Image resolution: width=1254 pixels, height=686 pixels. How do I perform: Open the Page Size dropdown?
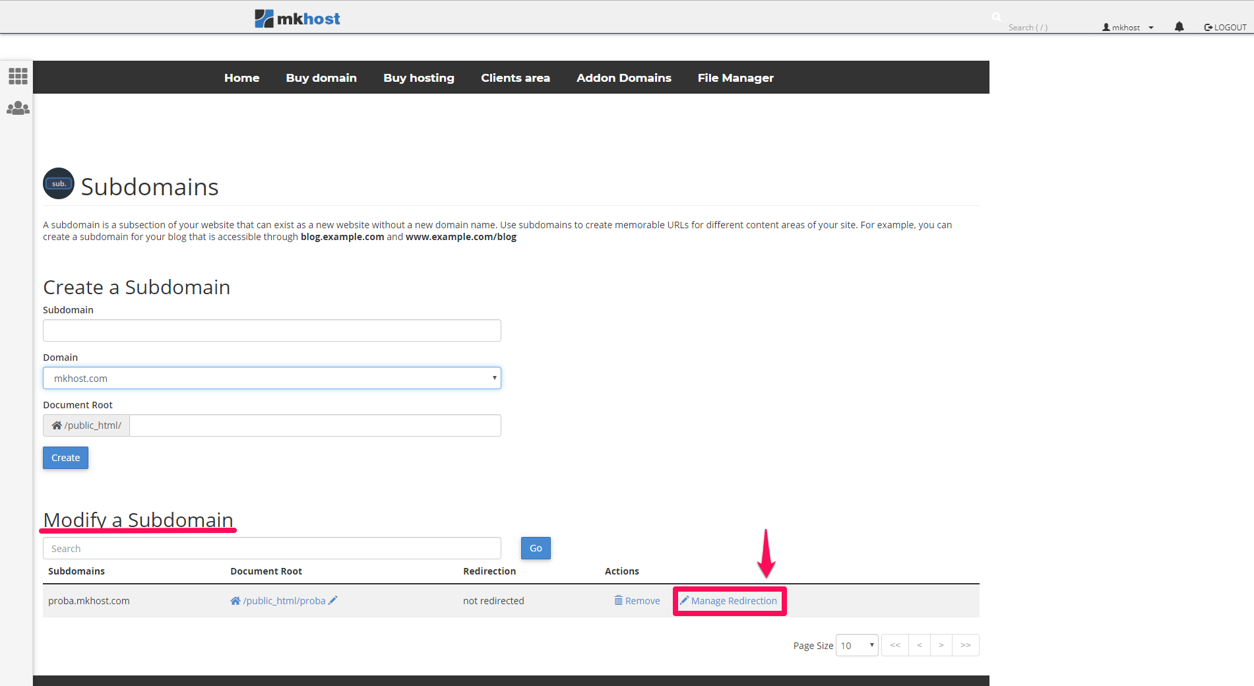(x=856, y=645)
